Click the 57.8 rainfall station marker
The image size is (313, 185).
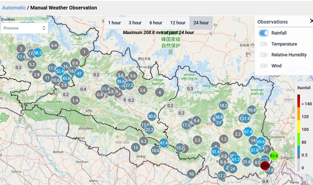coord(254,150)
